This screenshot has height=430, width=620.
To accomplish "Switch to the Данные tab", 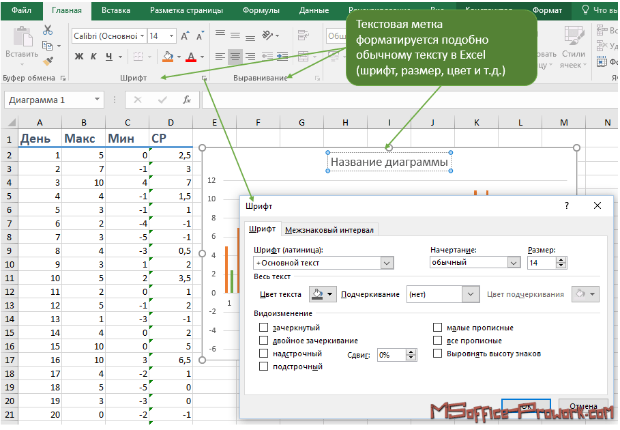I will point(314,10).
